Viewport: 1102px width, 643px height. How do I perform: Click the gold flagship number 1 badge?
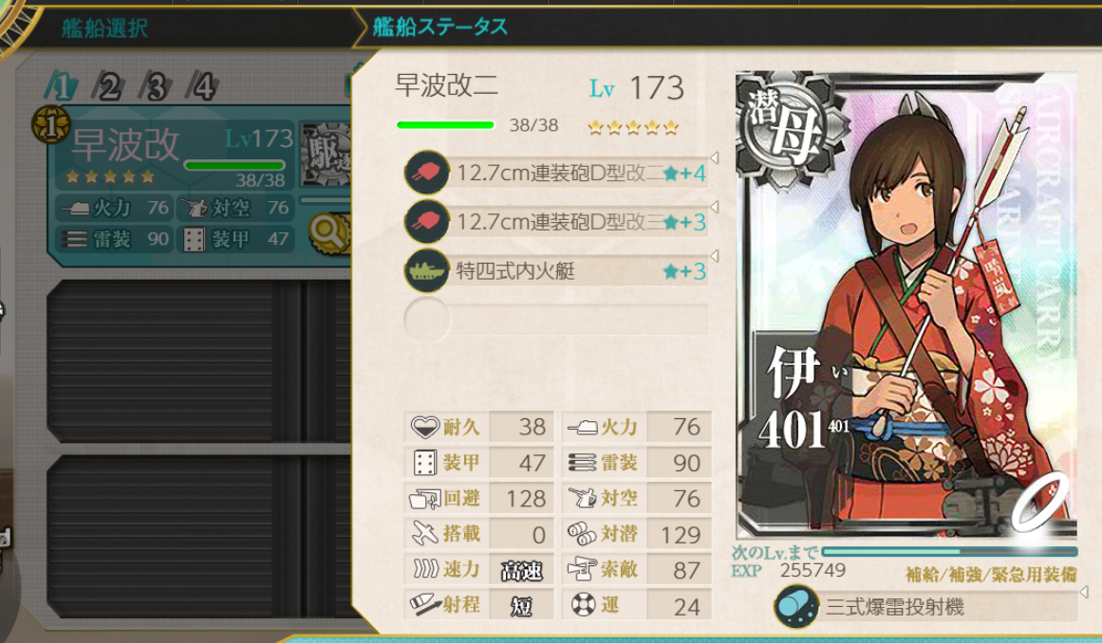50,125
